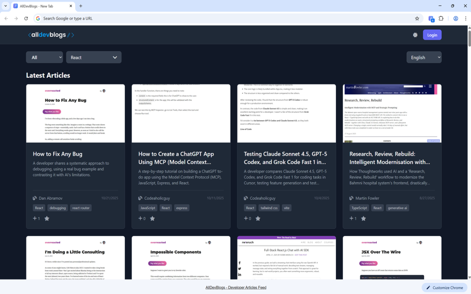471x294 pixels.
Task: Switch to the AllDevBlogs - New Tab tab
Action: [x=41, y=6]
